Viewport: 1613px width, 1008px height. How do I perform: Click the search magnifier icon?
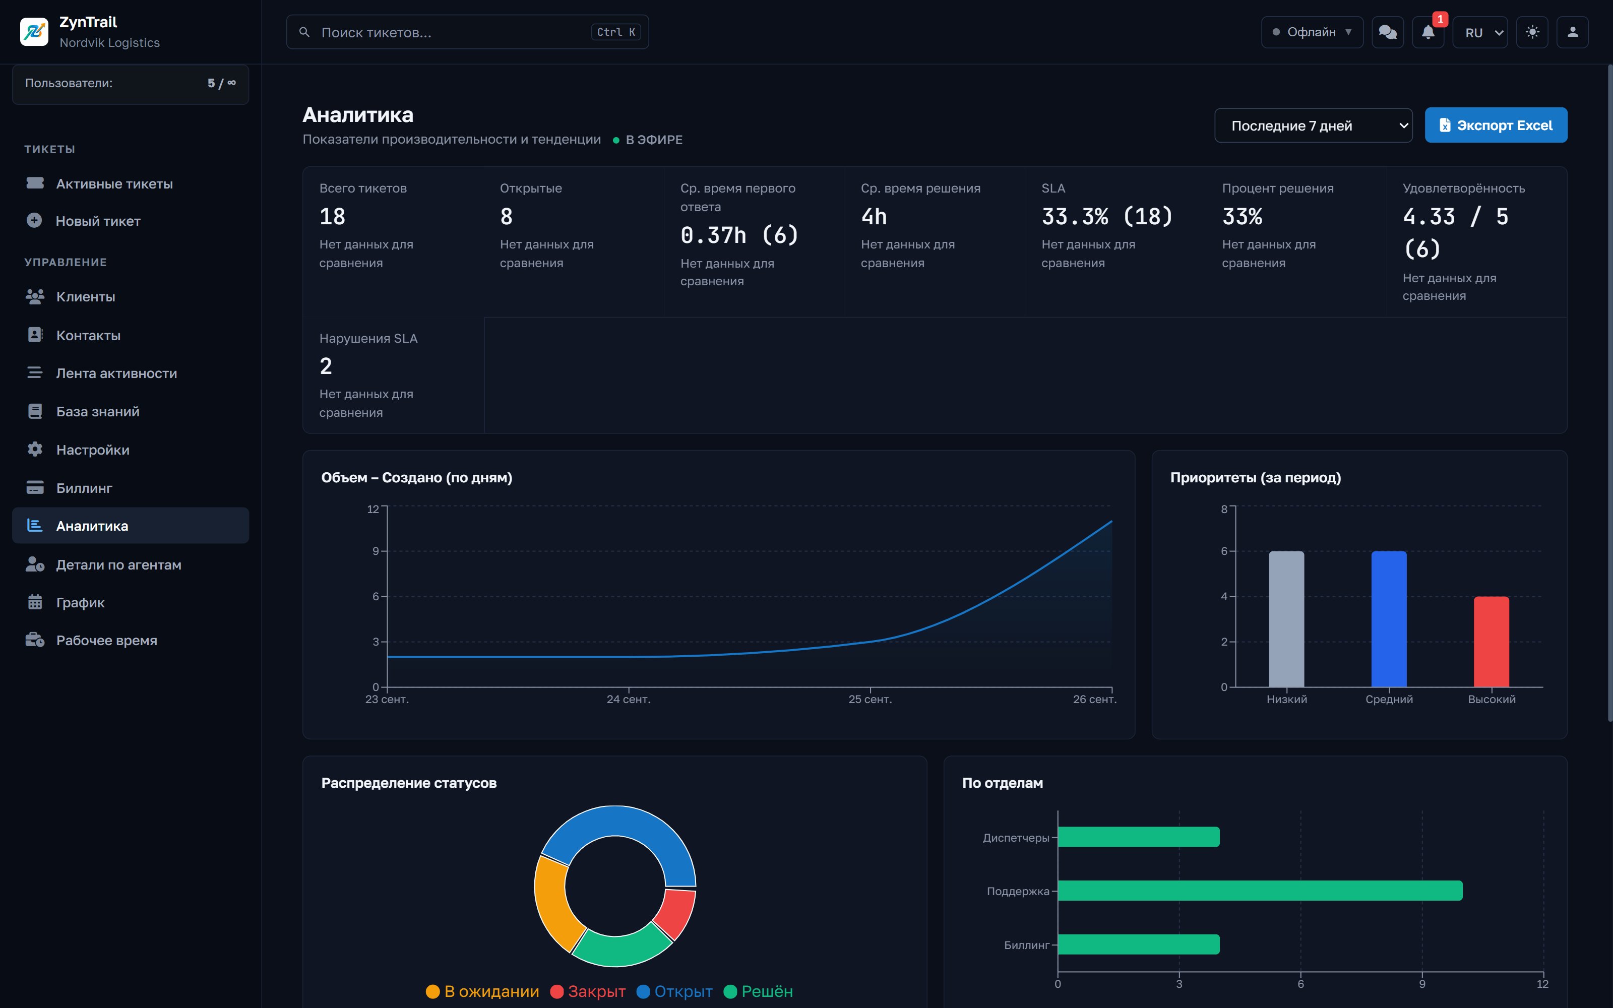pyautogui.click(x=304, y=32)
